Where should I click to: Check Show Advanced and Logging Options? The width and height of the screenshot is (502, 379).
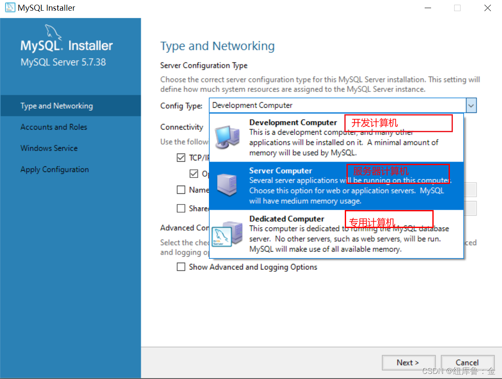[181, 267]
